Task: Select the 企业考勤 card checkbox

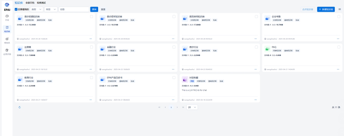Action: (339, 17)
